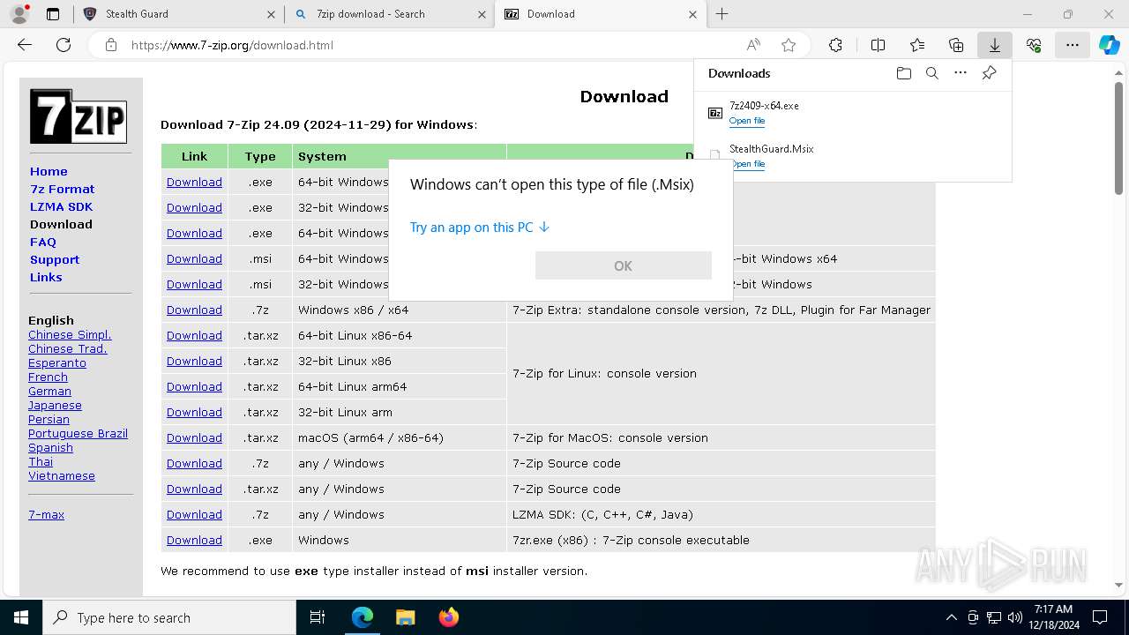Image resolution: width=1129 pixels, height=635 pixels.
Task: Download the LZMA SDK .7z file
Action: click(x=194, y=515)
